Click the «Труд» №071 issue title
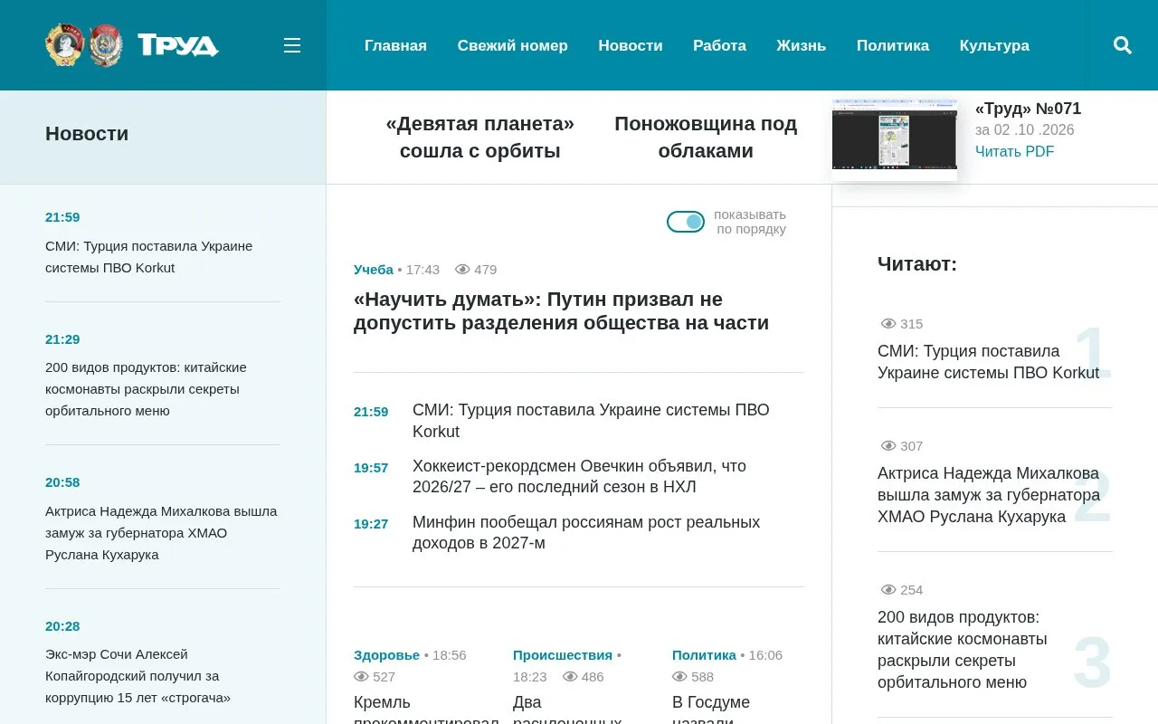Viewport: 1158px width, 724px height. tap(1028, 109)
